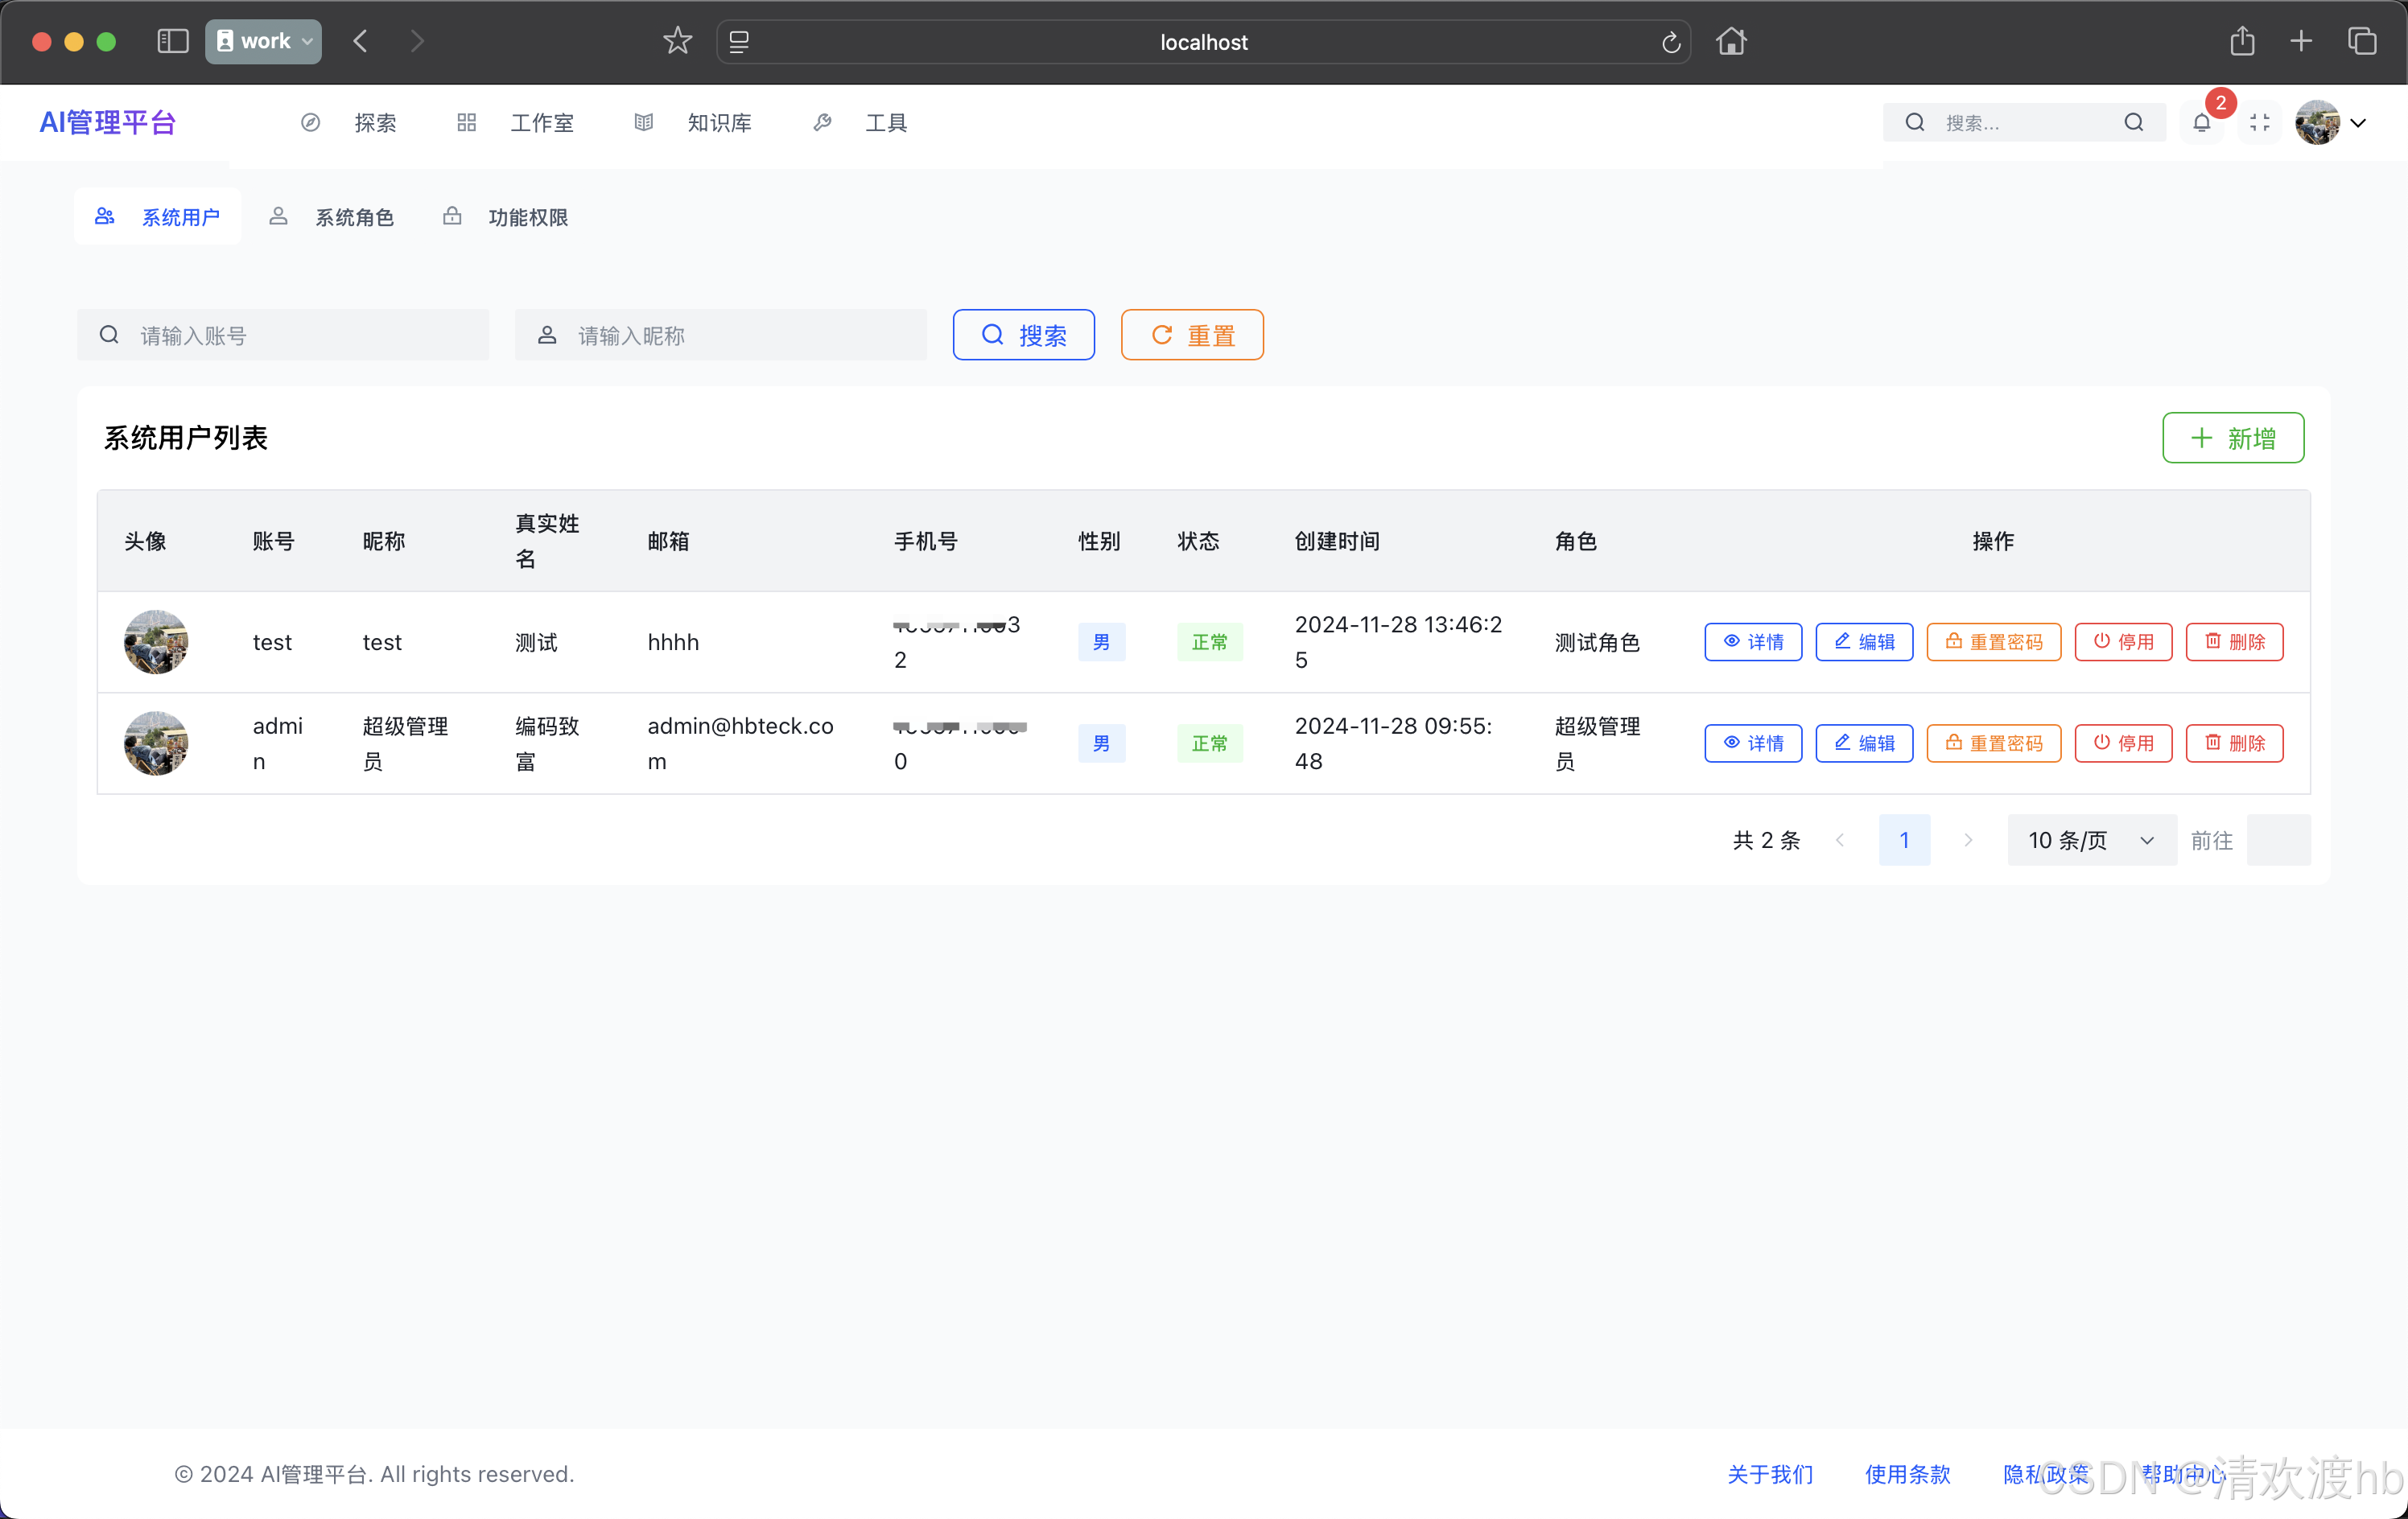
Task: Toggle the fullscreen icon in header
Action: (2259, 122)
